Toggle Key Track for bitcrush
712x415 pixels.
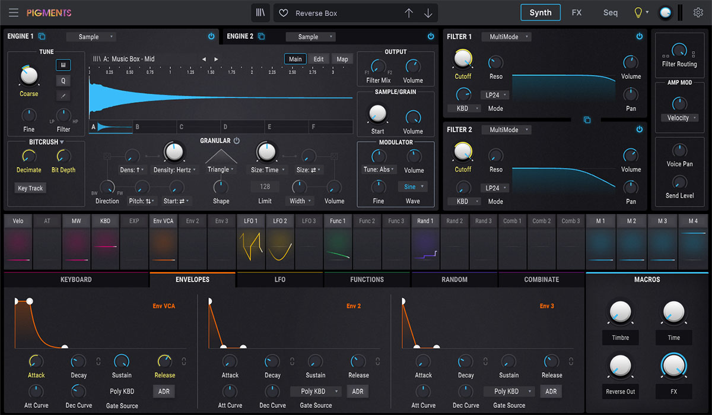pos(30,188)
